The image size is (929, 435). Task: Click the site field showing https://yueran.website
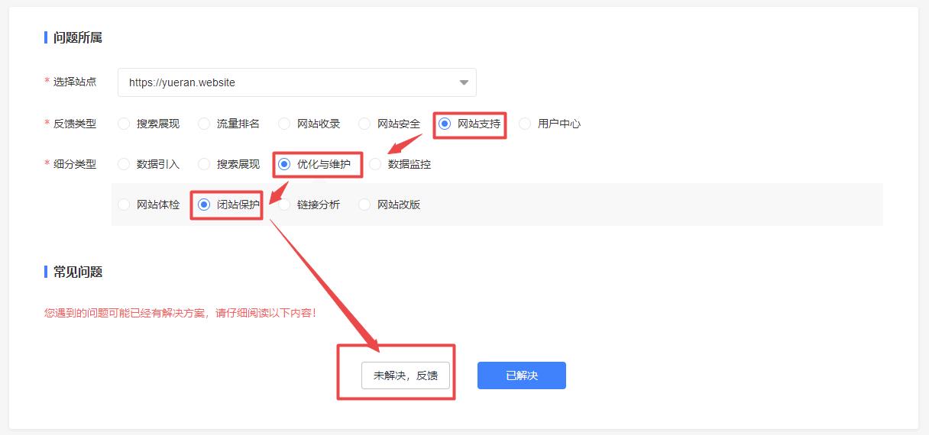point(297,82)
